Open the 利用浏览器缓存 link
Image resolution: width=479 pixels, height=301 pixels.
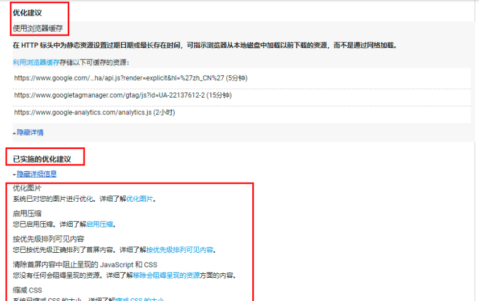point(36,62)
